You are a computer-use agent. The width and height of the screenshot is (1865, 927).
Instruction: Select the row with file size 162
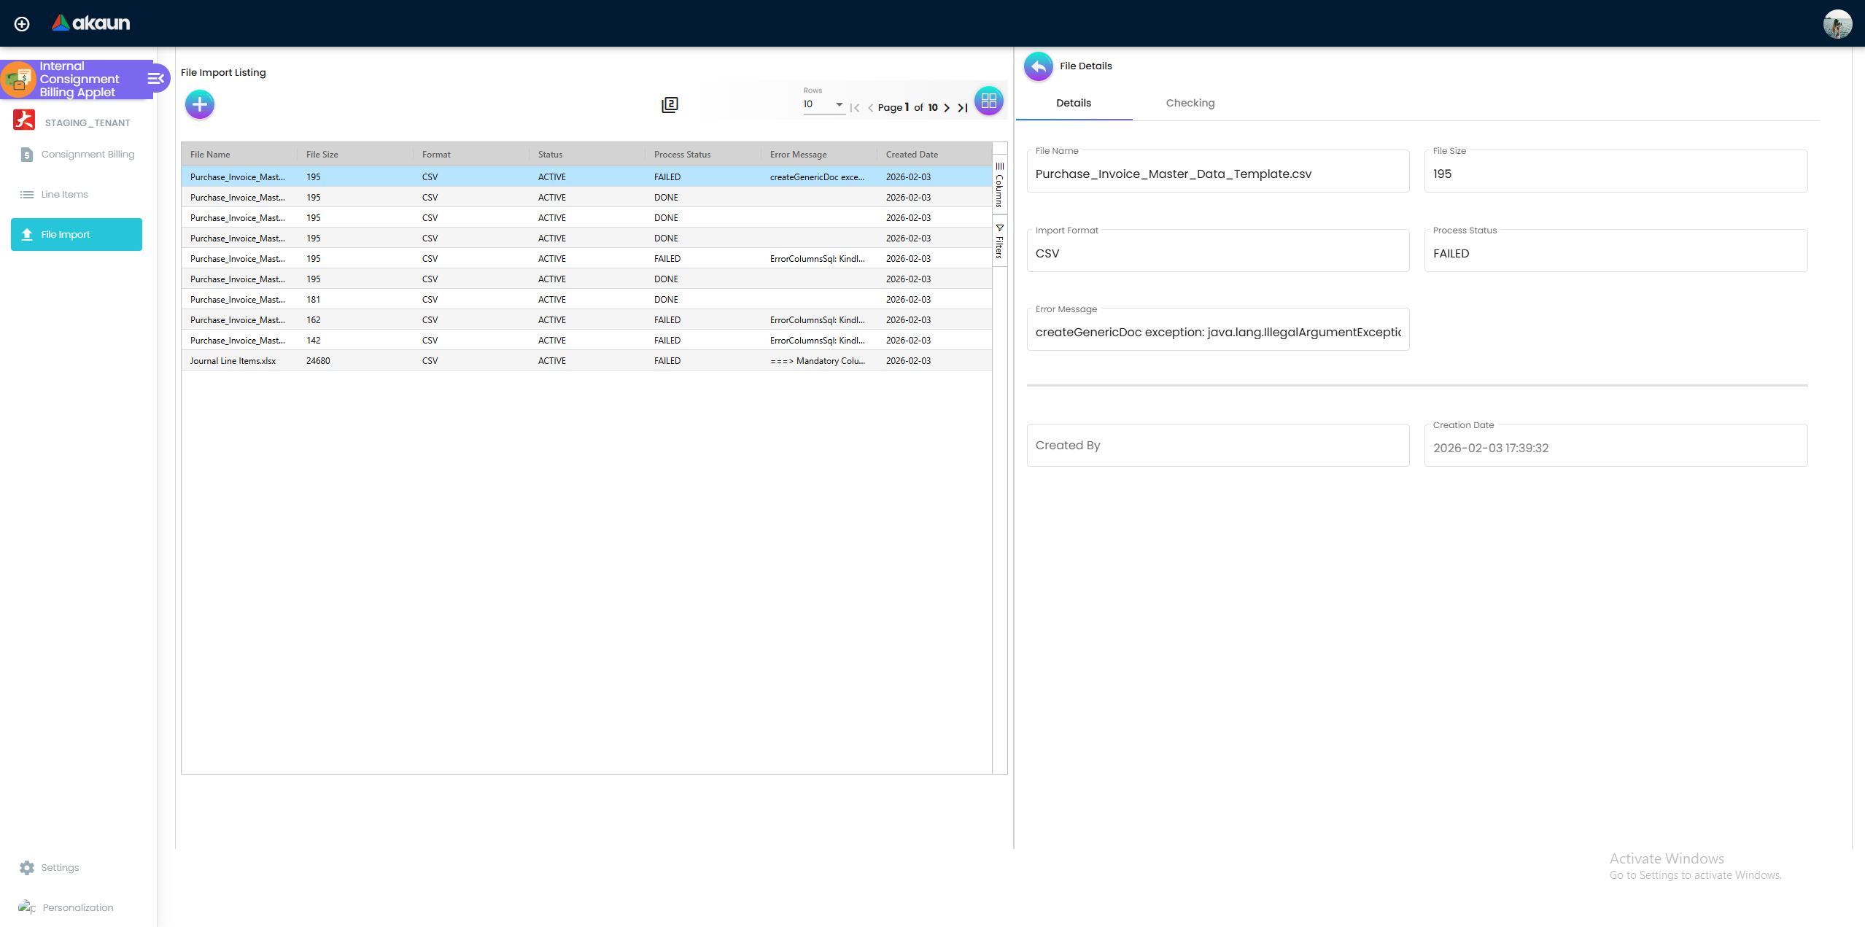[586, 320]
